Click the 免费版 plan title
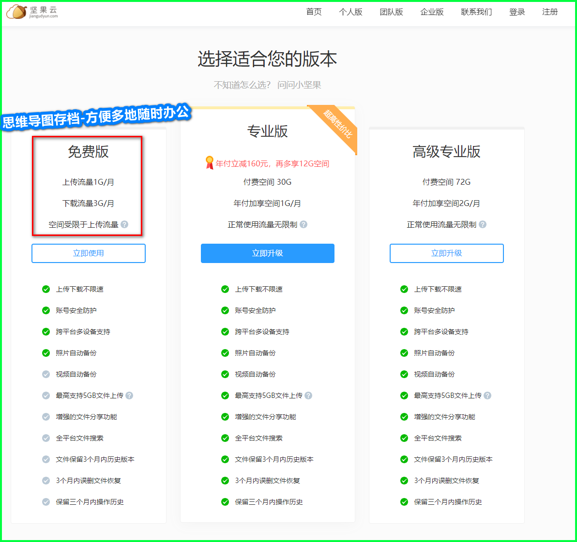Screen dimensions: 577x542 88,151
